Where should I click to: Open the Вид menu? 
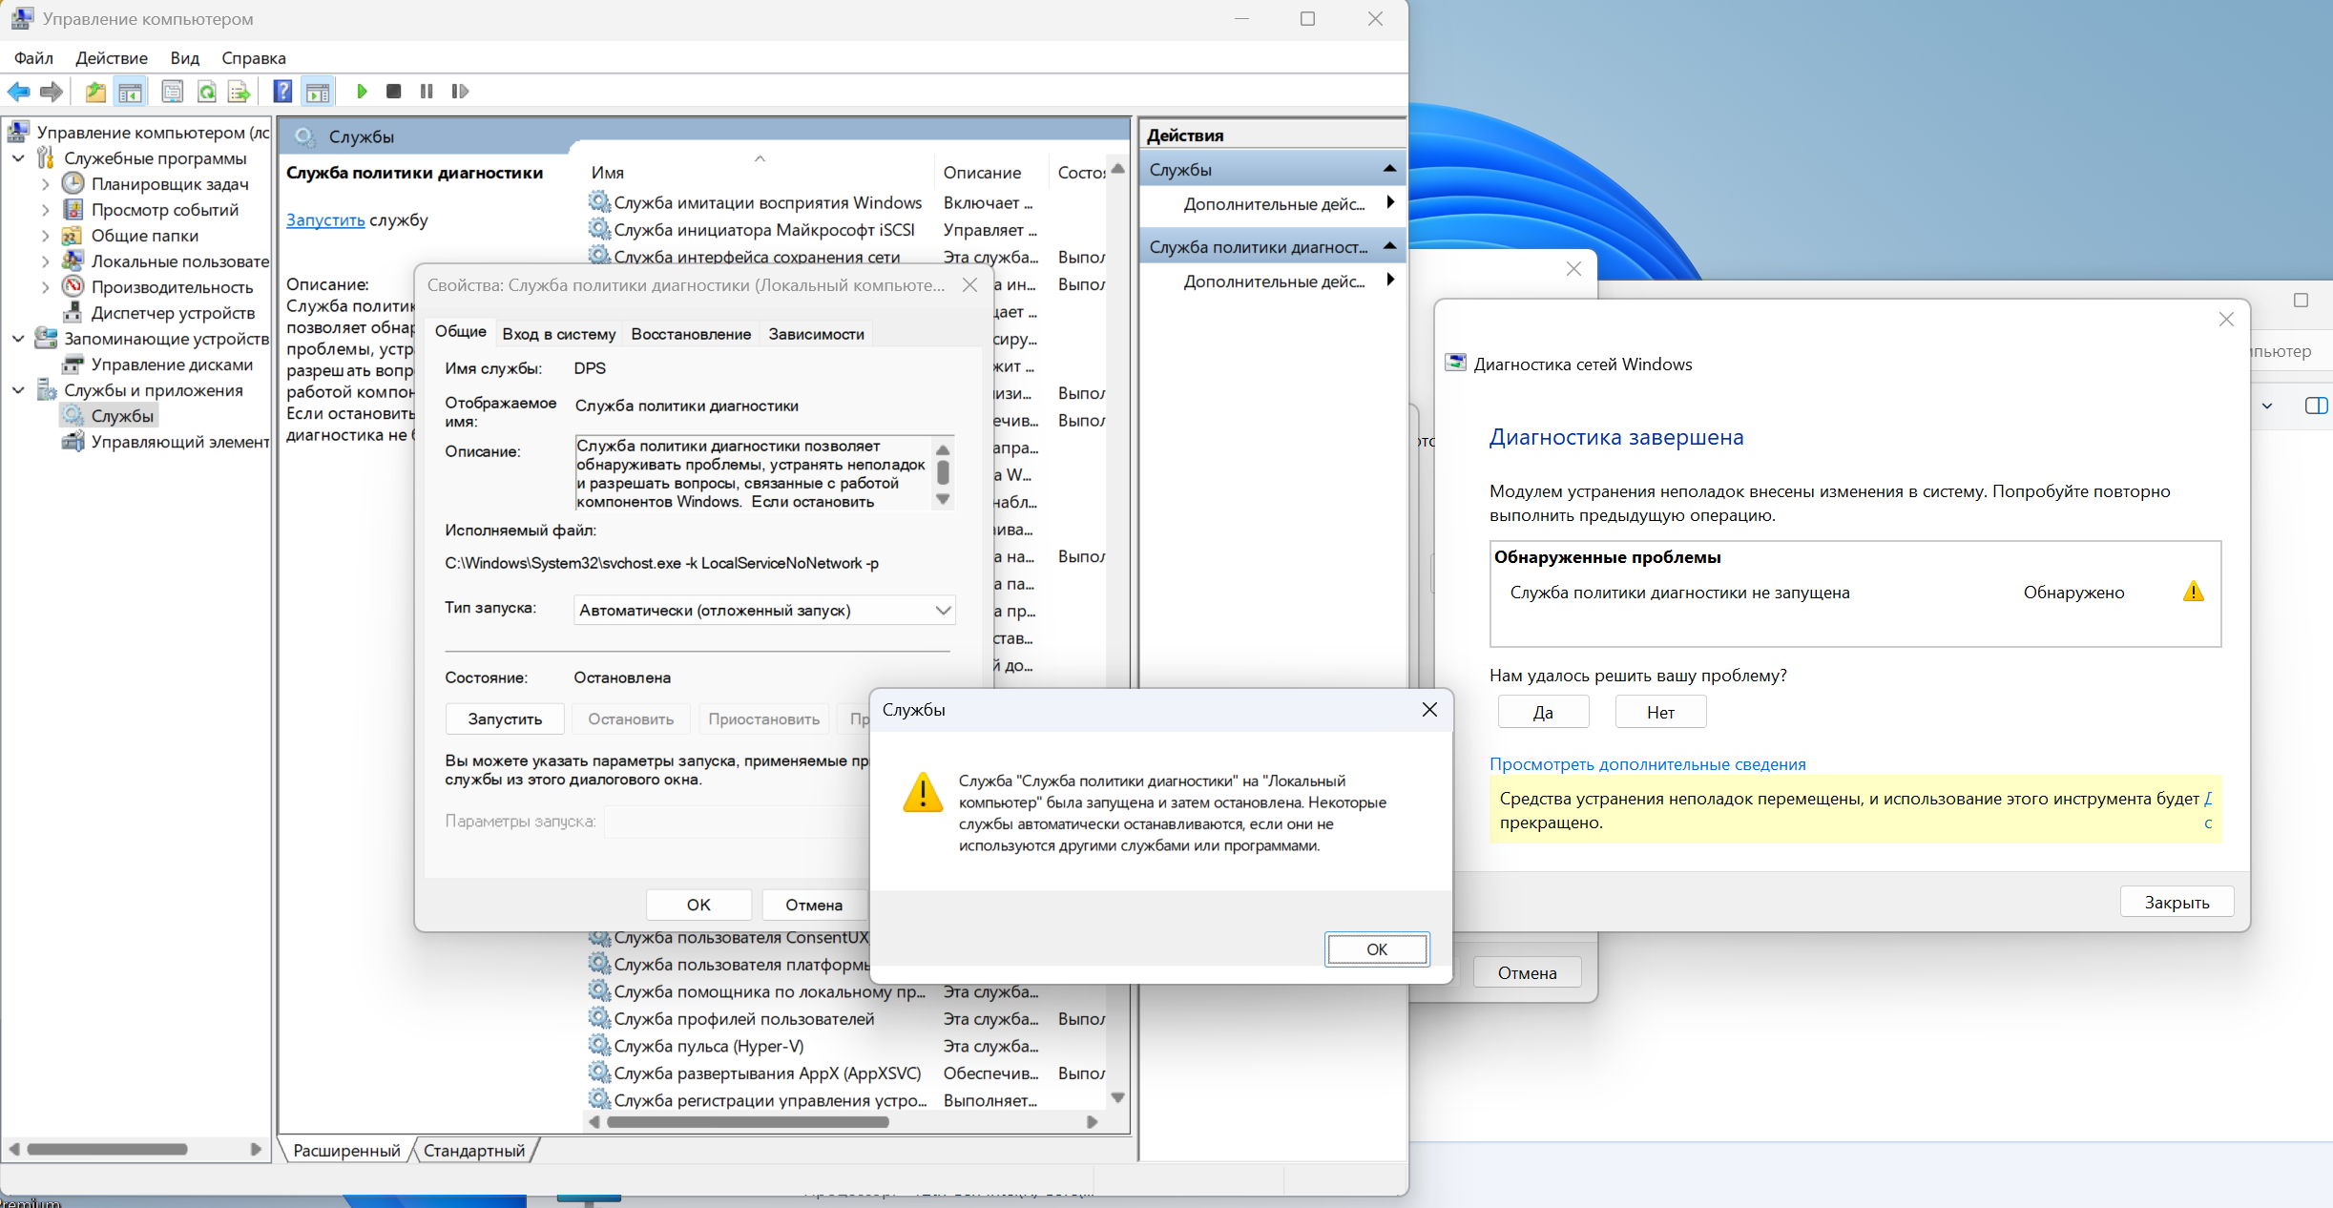(185, 58)
